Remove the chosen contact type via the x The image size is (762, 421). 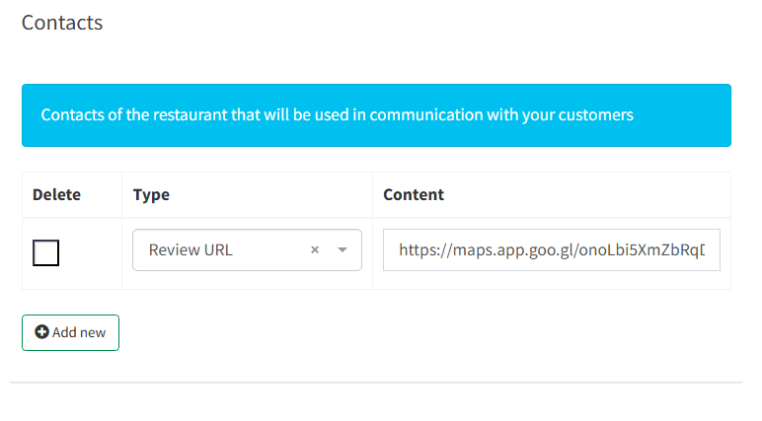click(315, 250)
